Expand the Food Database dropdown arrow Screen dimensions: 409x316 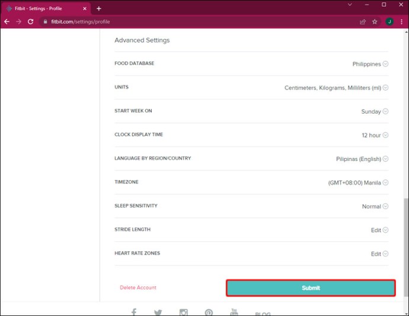[385, 64]
